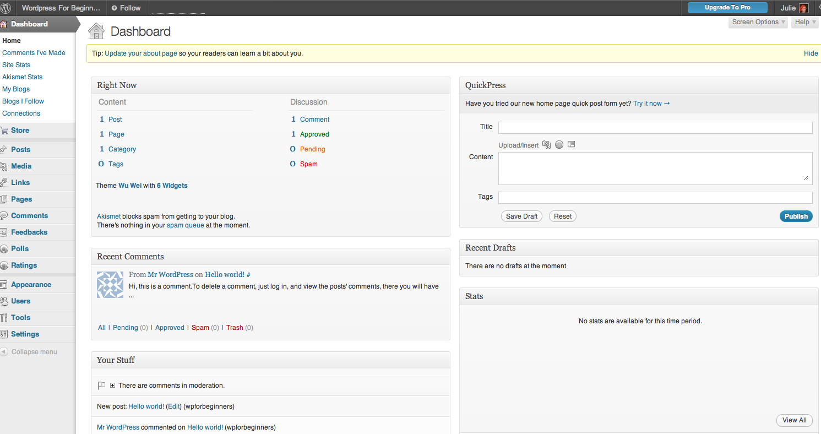Image resolution: width=821 pixels, height=434 pixels.
Task: Click the Links chain icon
Action: pos(3,183)
